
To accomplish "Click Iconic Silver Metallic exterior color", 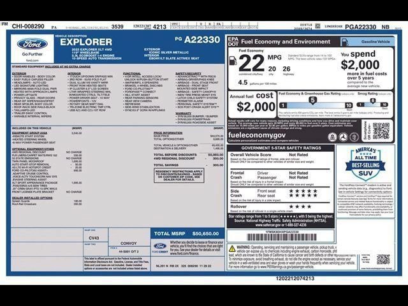I will point(169,52).
